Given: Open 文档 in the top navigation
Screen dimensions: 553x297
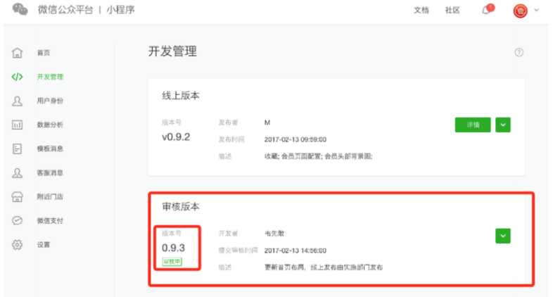Looking at the screenshot, I should [421, 10].
